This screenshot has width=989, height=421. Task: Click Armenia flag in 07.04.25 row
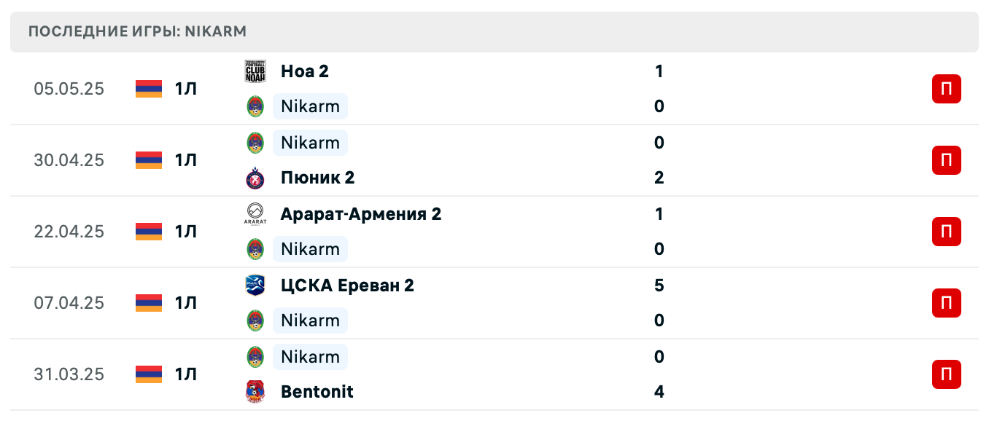pos(149,303)
